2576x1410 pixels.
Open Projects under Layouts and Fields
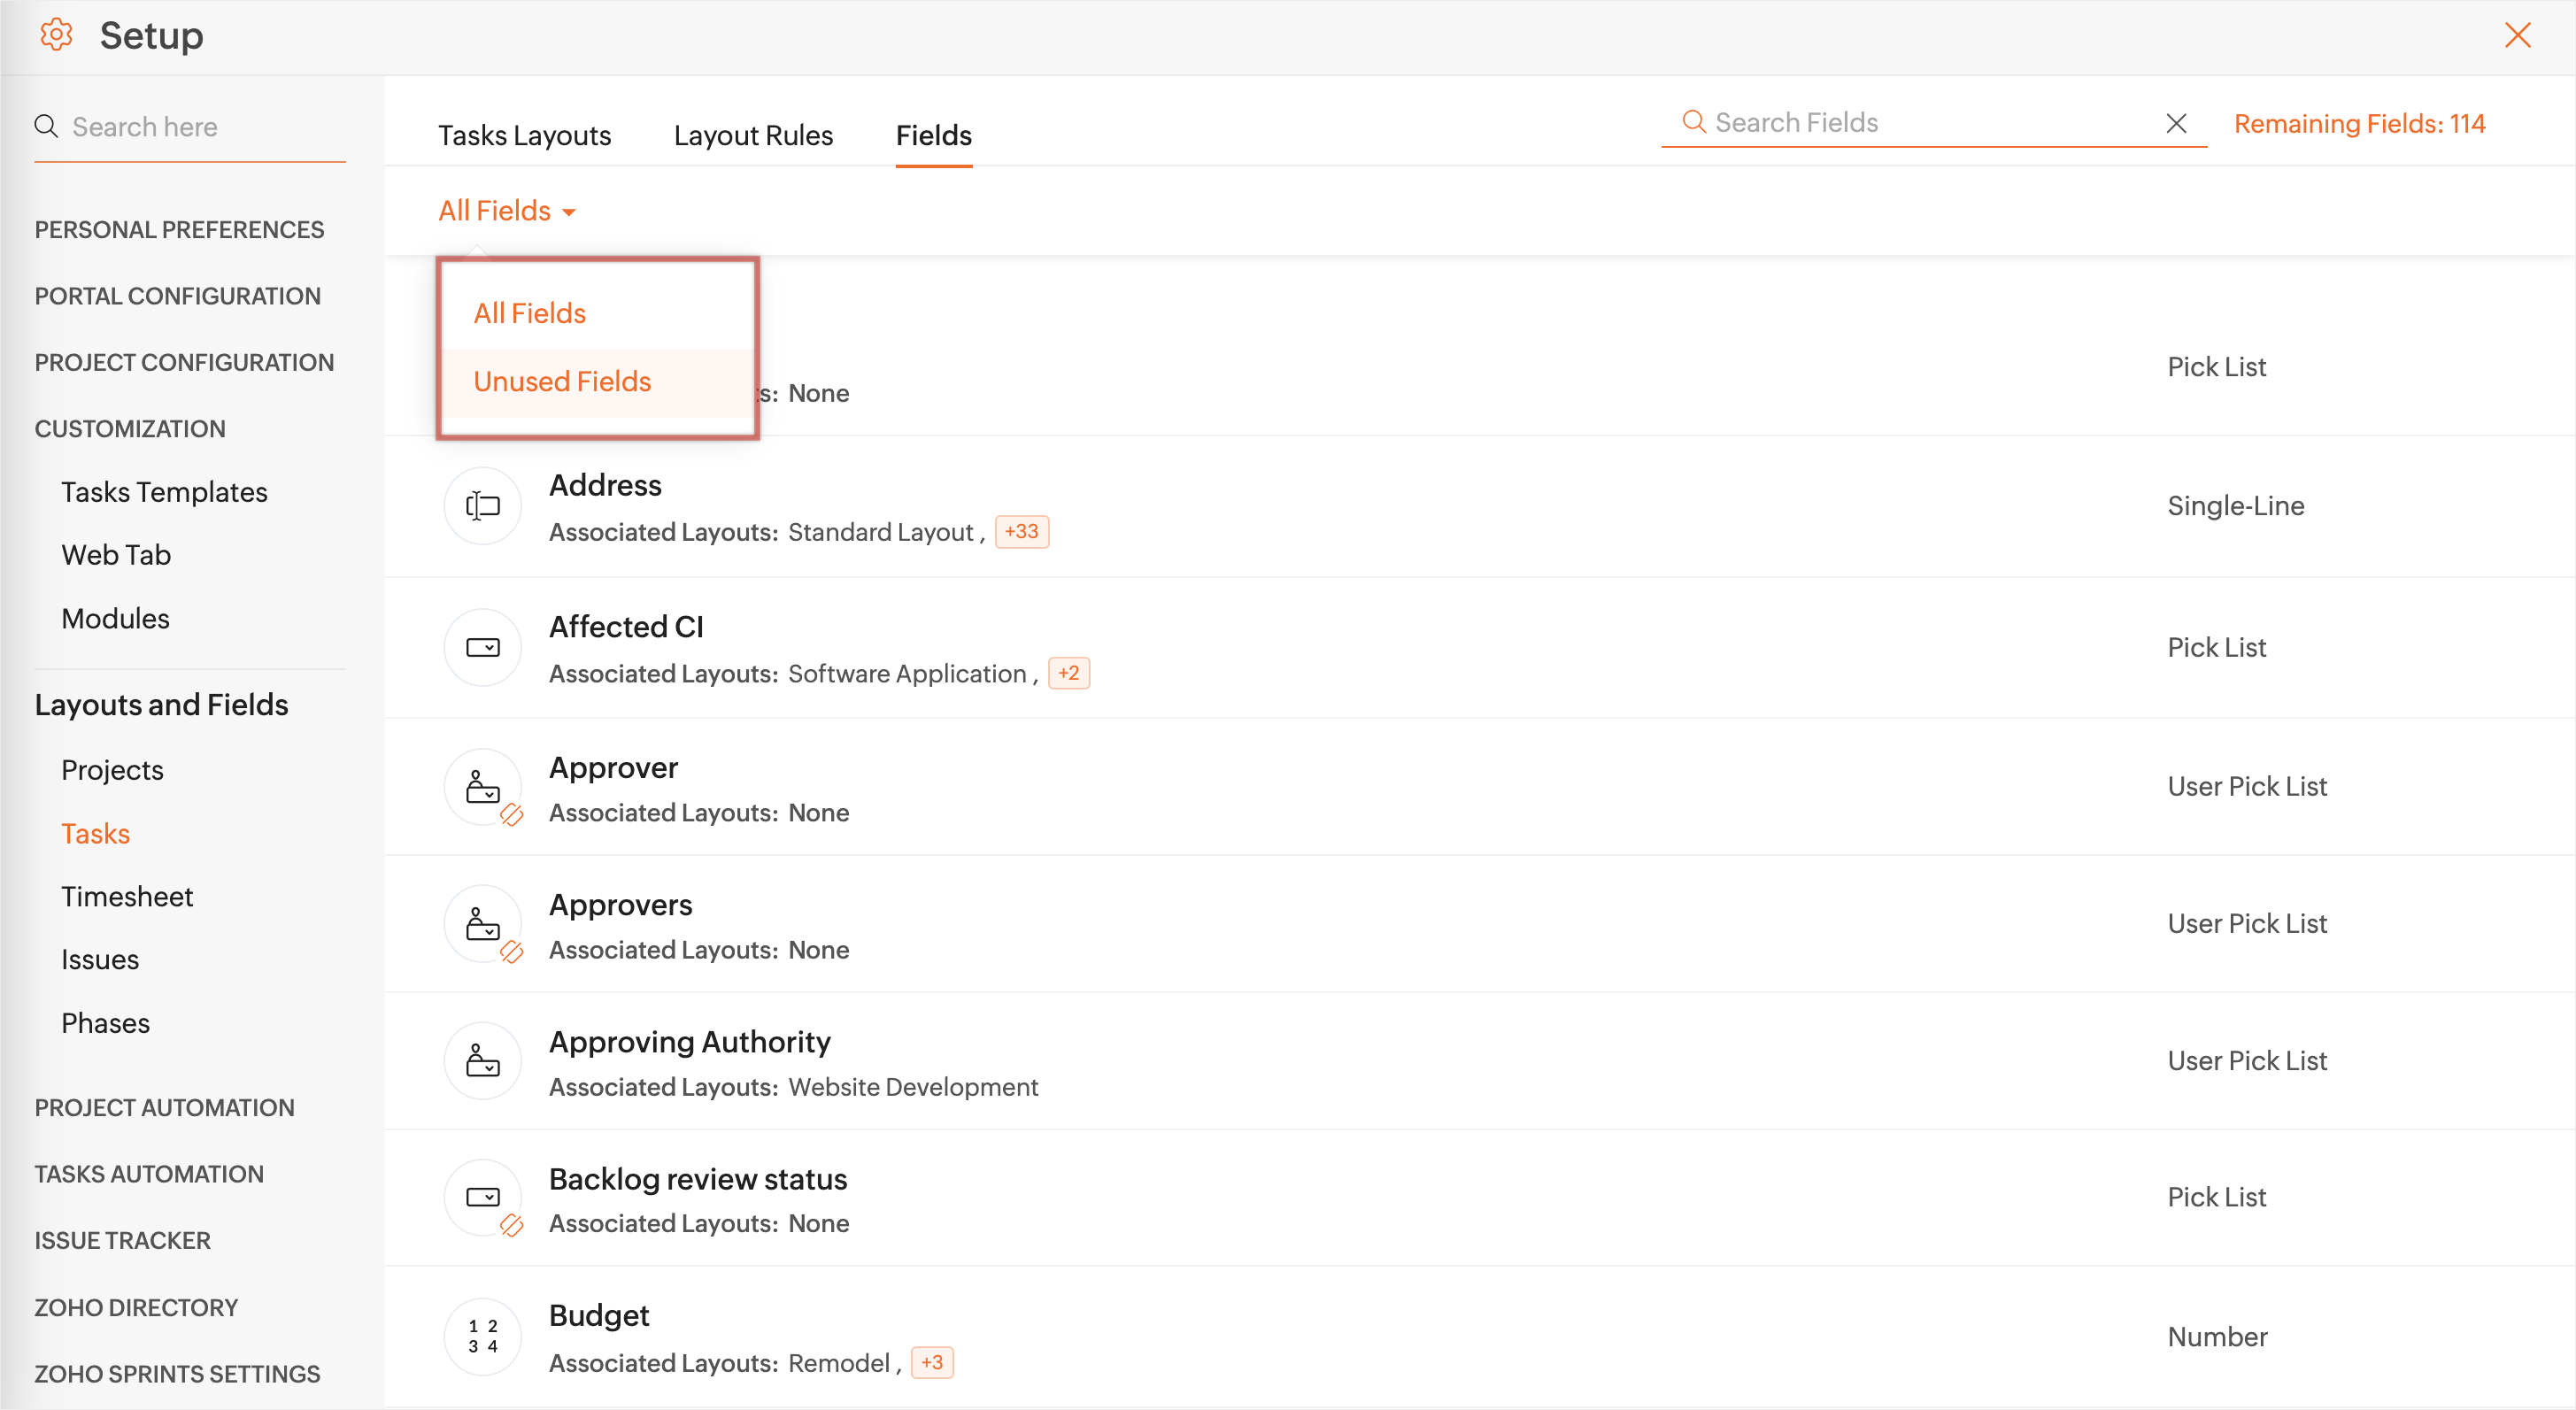click(112, 770)
